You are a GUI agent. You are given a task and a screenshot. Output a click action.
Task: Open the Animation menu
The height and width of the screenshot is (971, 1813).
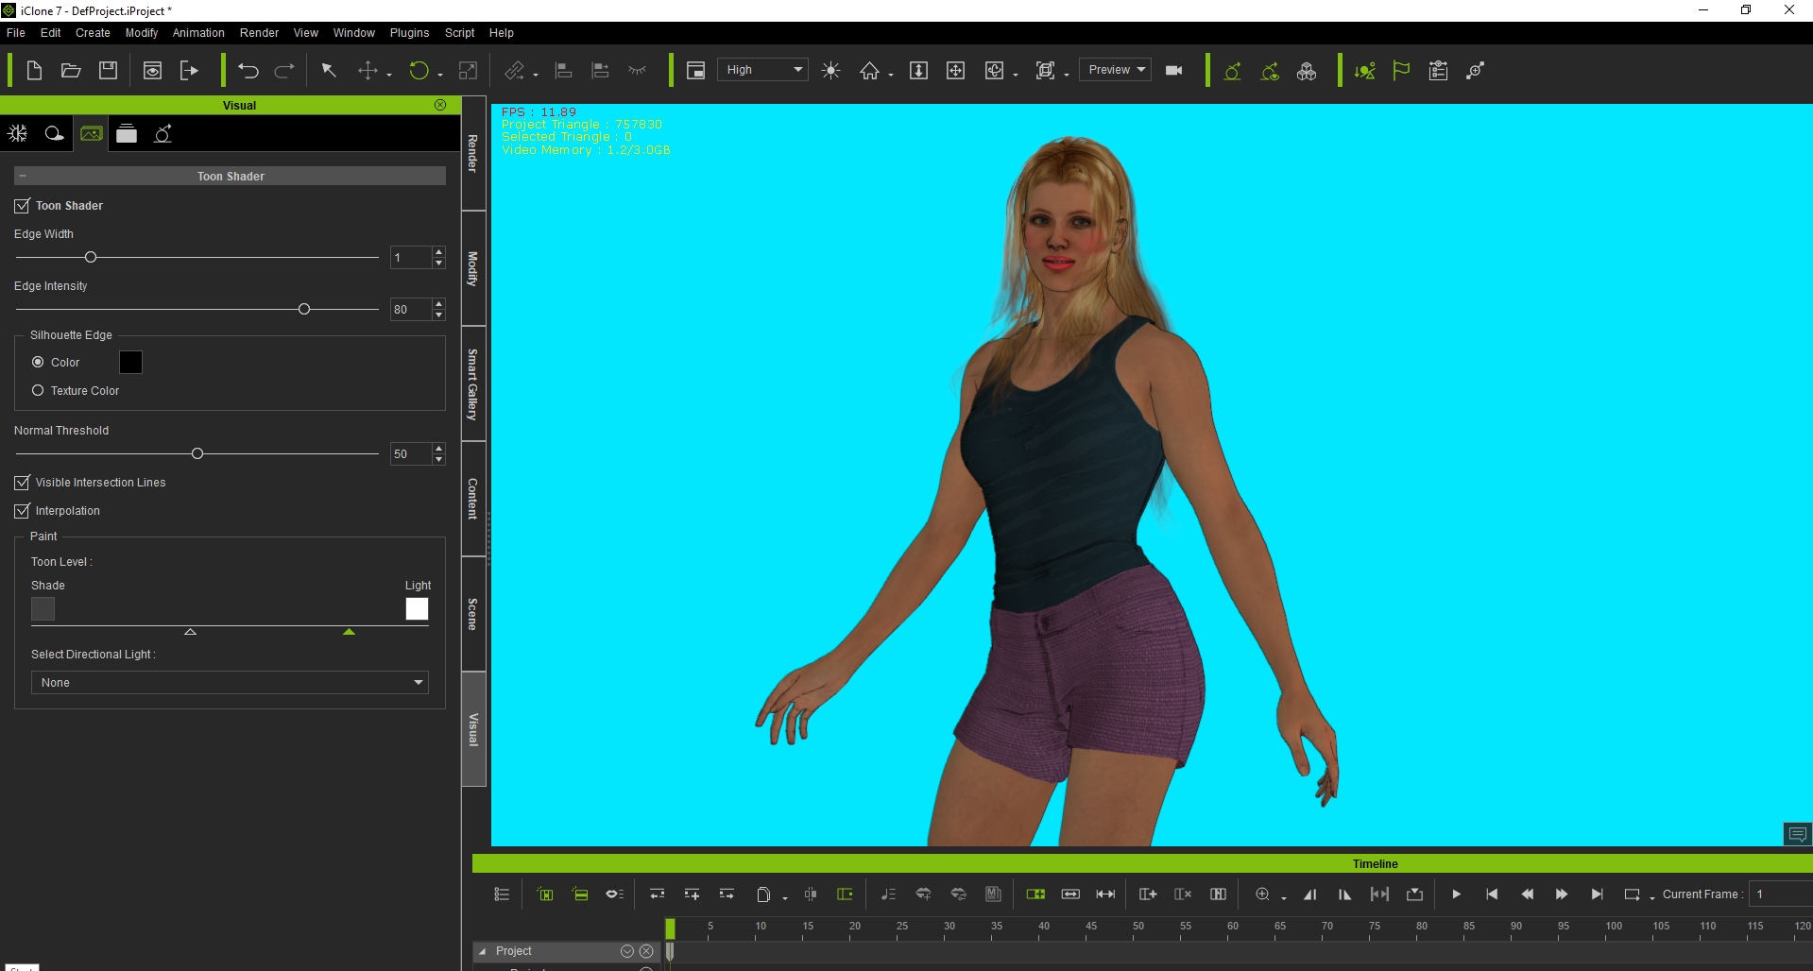(198, 33)
